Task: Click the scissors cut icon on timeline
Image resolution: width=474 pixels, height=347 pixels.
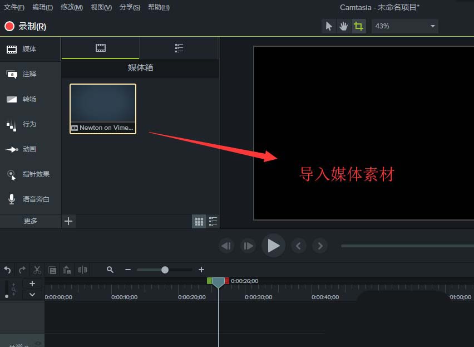Action: coord(37,270)
